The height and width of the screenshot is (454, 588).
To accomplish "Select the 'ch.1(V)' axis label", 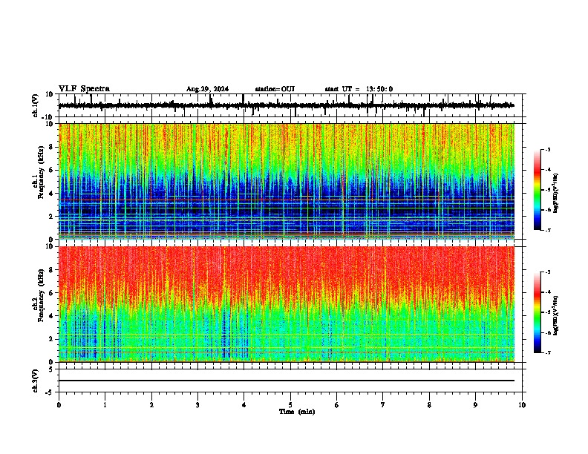I will (36, 105).
